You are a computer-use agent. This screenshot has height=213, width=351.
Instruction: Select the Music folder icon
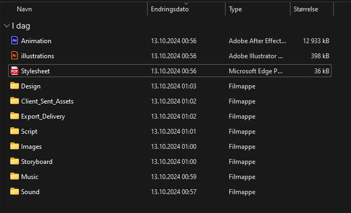point(15,176)
